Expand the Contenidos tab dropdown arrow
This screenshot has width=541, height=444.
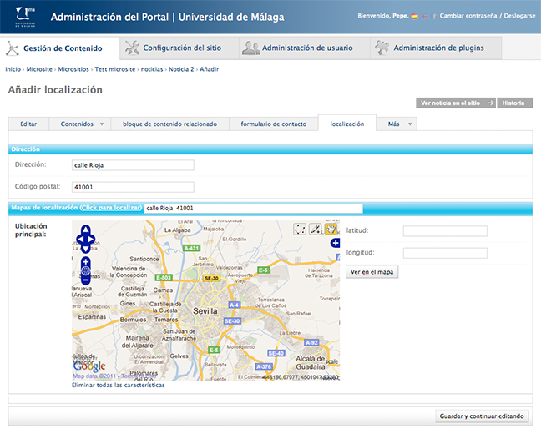tap(102, 124)
